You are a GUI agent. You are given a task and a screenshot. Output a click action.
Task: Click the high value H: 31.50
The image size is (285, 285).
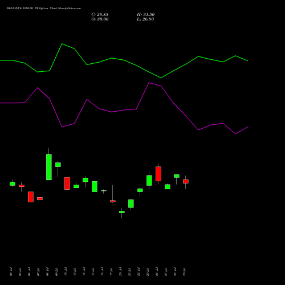145,15
